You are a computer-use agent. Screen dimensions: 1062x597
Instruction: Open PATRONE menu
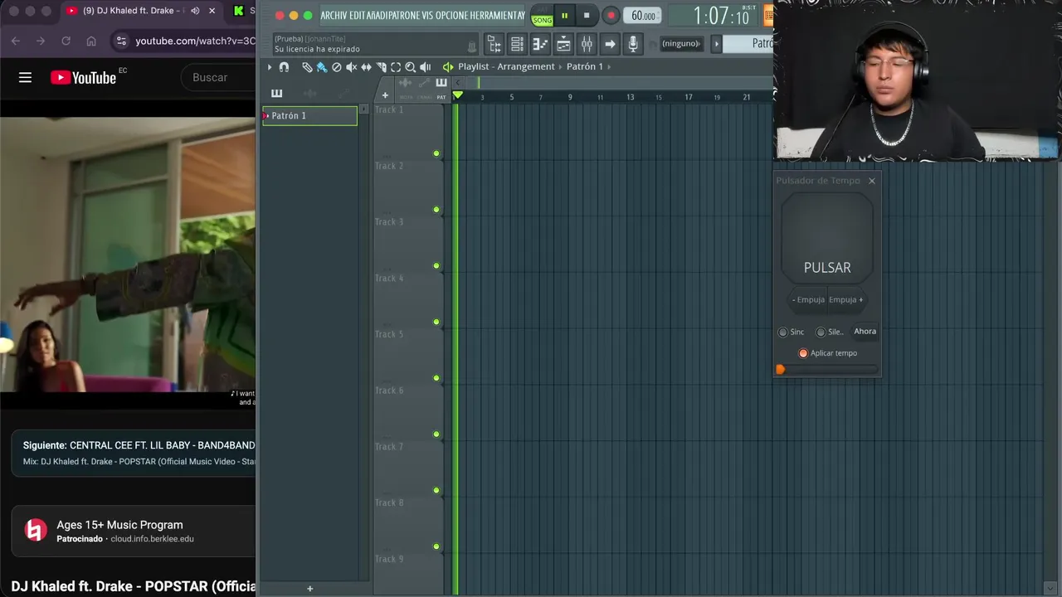[403, 16]
